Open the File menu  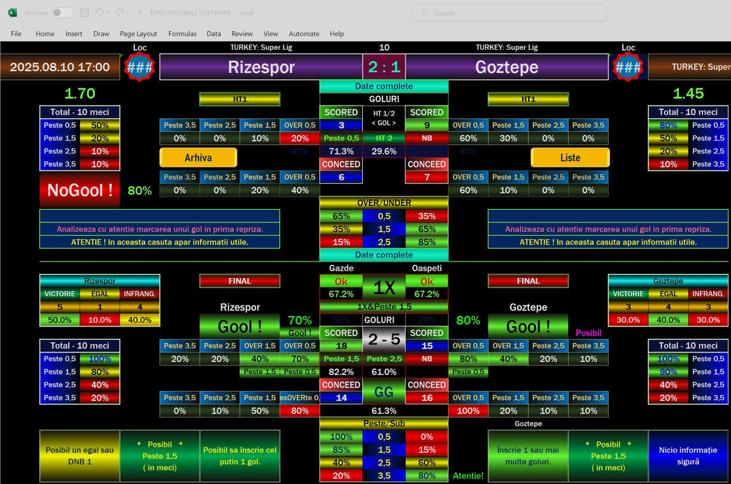coord(16,34)
